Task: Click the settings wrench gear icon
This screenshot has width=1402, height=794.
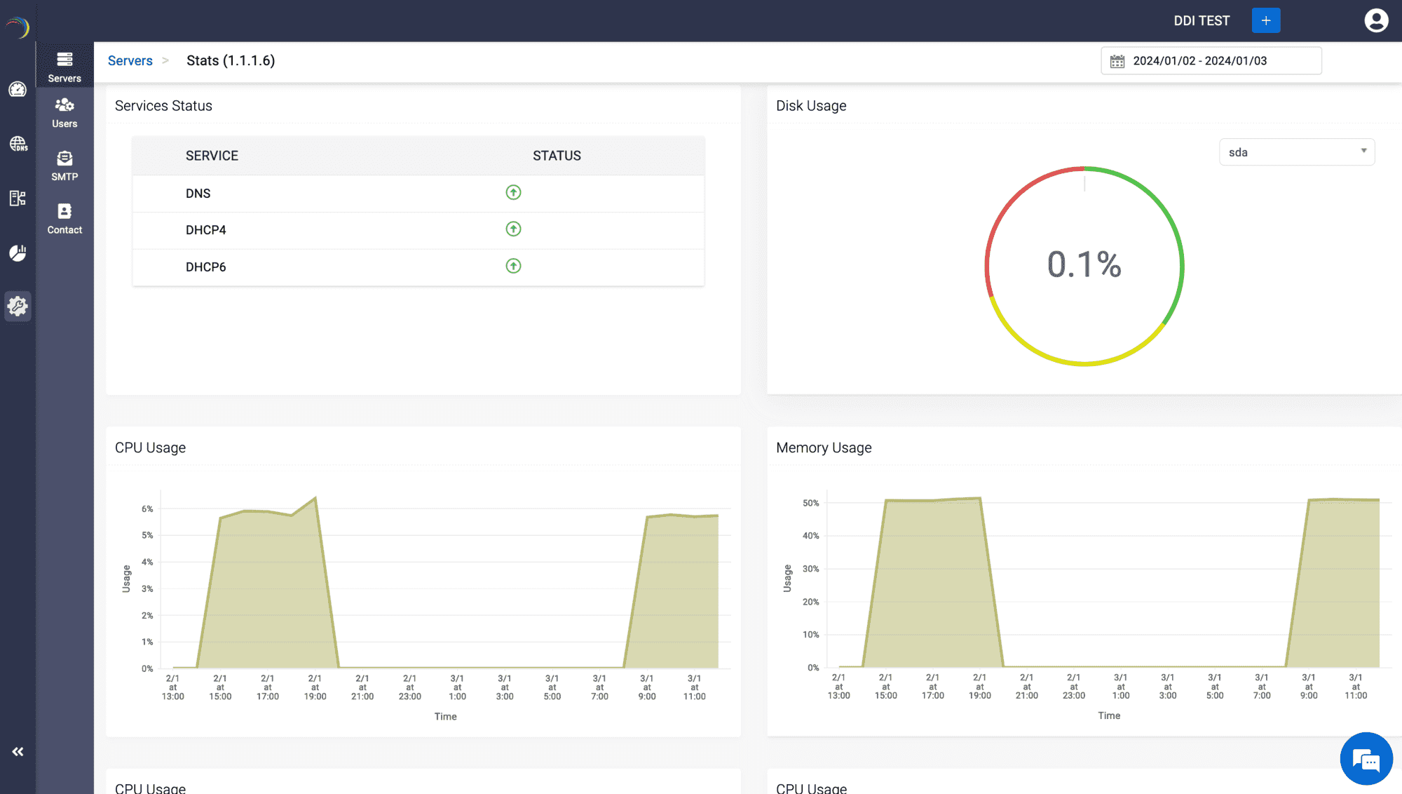Action: (18, 307)
